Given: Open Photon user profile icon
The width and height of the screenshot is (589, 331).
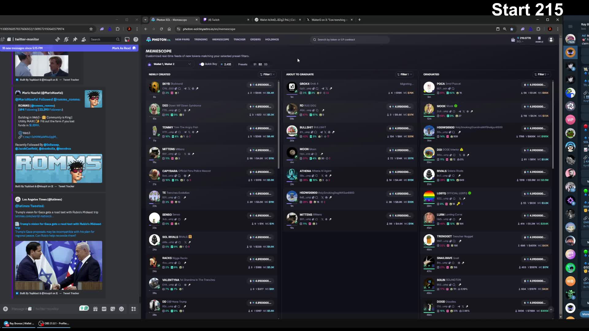Looking at the screenshot, I should 551,40.
